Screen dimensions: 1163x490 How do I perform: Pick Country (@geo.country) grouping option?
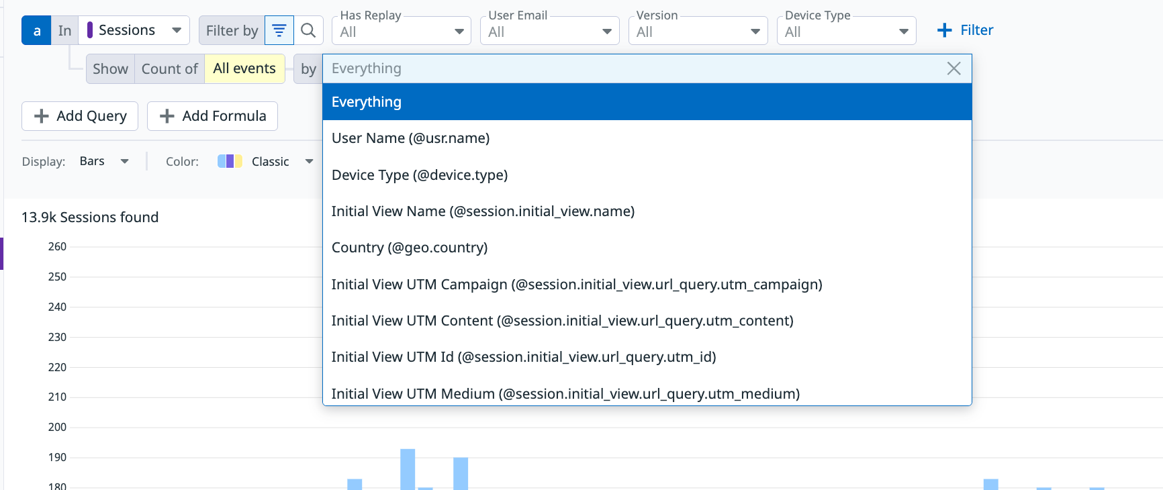pos(410,248)
